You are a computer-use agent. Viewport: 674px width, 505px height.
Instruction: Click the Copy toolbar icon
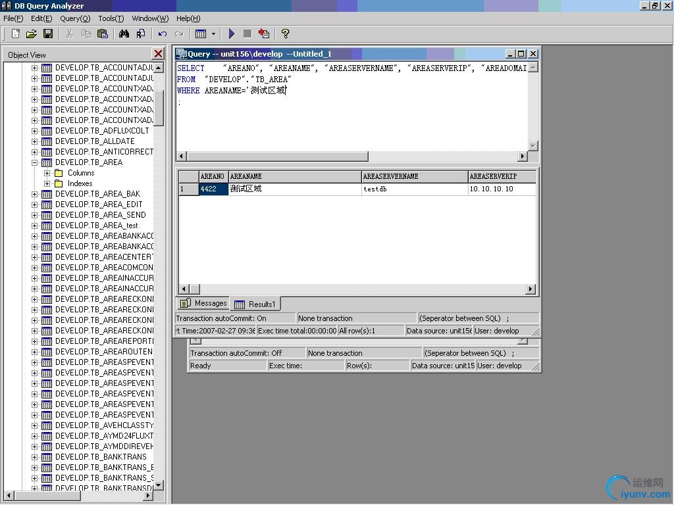pyautogui.click(x=86, y=34)
